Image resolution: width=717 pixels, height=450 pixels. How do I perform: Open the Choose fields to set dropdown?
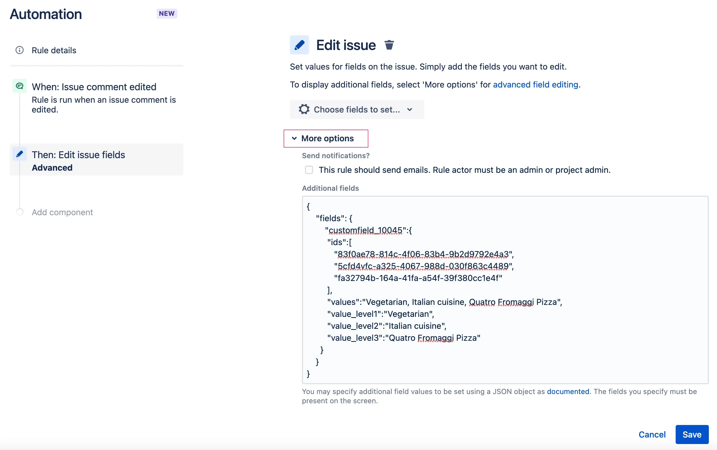[x=357, y=110]
